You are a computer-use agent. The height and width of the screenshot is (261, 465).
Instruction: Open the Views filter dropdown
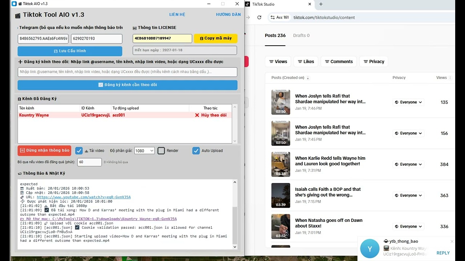[278, 62]
